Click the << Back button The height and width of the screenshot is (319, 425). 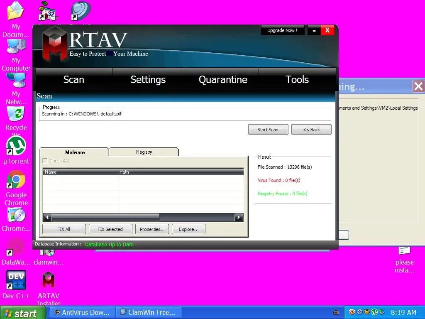(311, 130)
